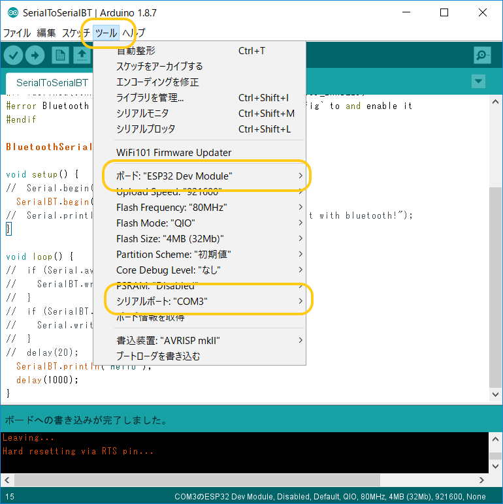This screenshot has height=504, width=503.
Task: Open the tab options dropdown arrow
Action: pyautogui.click(x=478, y=82)
